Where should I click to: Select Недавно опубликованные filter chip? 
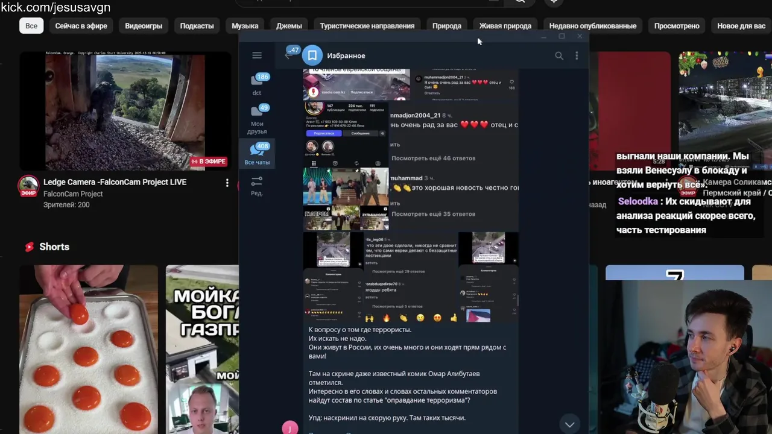(593, 26)
